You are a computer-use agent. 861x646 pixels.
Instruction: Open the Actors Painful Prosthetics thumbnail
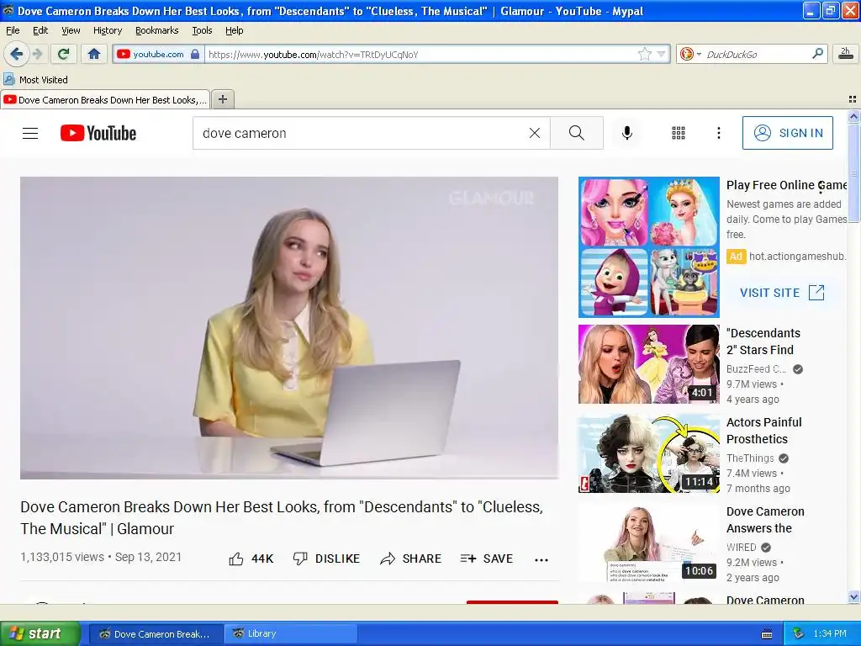[648, 453]
